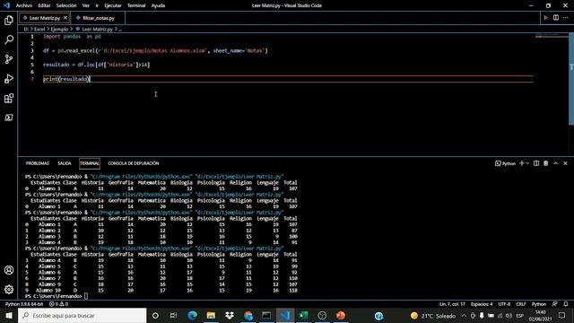Open Task View on taskbar
574x323 pixels.
[x=173, y=315]
